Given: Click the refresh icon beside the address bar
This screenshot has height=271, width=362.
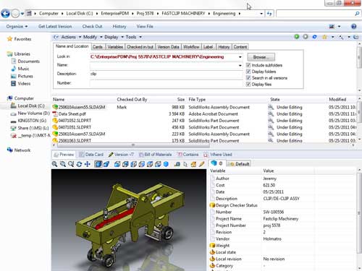Looking at the screenshot, I should point(269,14).
